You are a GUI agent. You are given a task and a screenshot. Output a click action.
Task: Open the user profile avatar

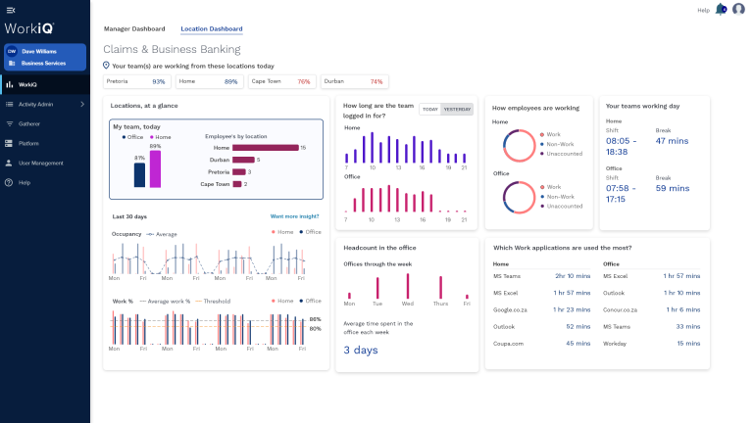pos(738,9)
